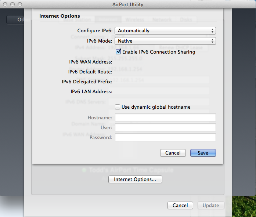Minimize the AirPort Utility window
This screenshot has width=256, height=217.
pyautogui.click(x=12, y=4)
